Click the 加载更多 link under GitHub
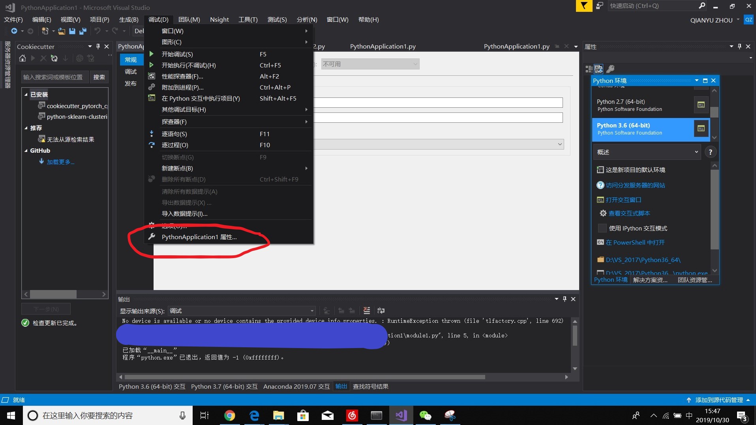Viewport: 756px width, 425px height. (x=60, y=162)
